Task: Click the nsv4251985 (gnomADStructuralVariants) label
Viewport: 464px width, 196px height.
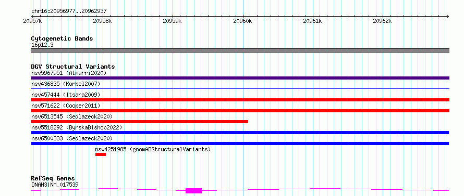Action: click(x=153, y=149)
